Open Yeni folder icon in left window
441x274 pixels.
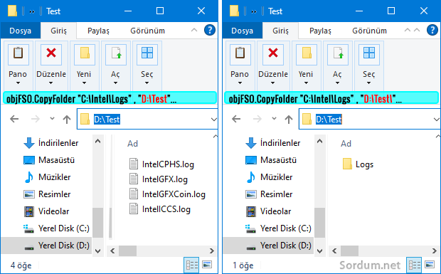click(x=85, y=54)
